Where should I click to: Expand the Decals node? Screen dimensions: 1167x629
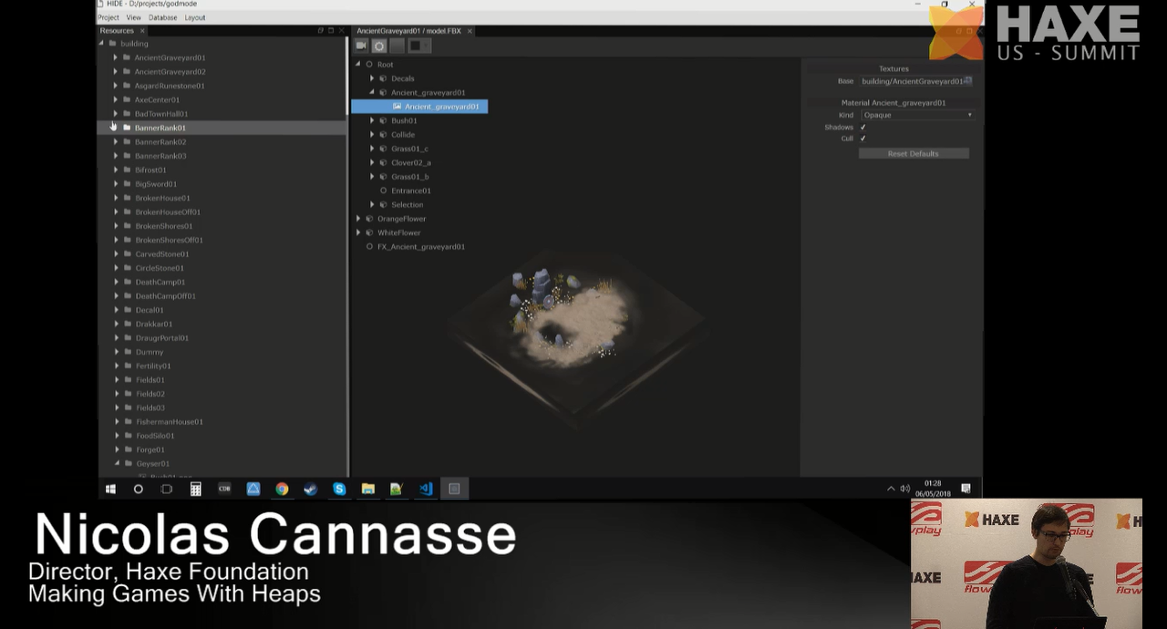pyautogui.click(x=372, y=78)
